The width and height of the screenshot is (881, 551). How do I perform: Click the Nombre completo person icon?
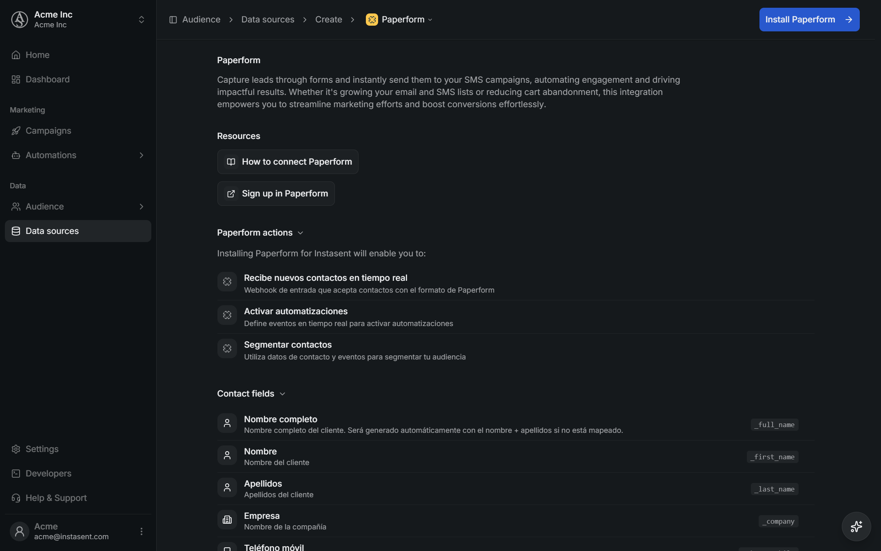227,423
